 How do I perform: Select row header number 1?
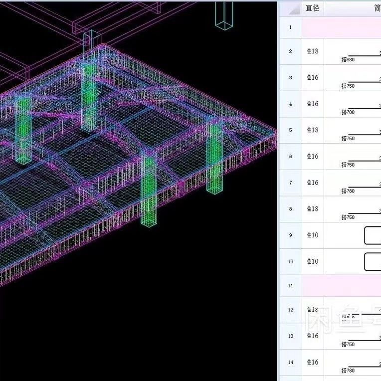point(291,27)
